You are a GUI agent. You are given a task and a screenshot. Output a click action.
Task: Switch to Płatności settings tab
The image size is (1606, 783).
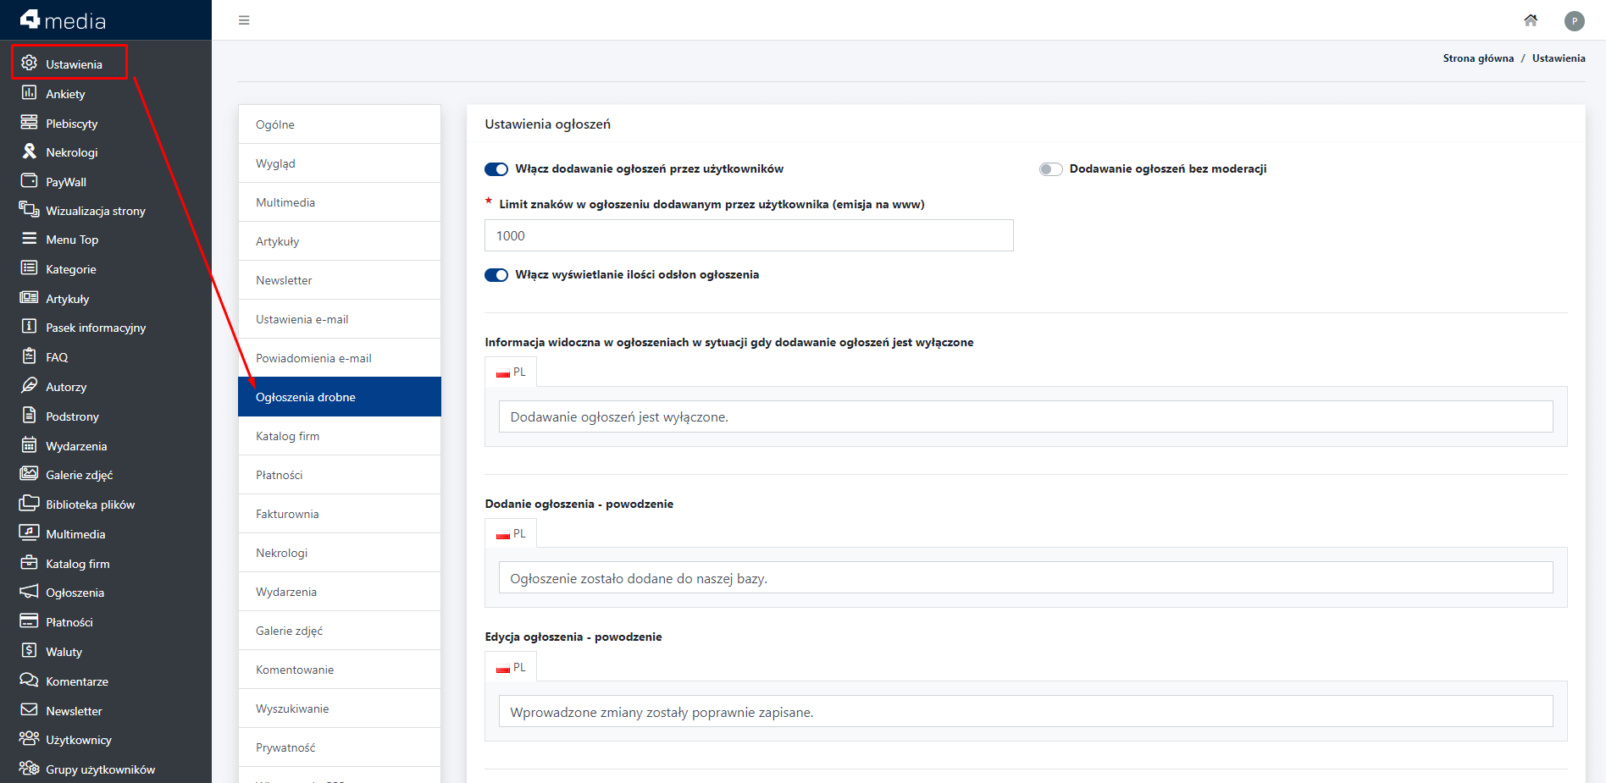[x=340, y=475]
